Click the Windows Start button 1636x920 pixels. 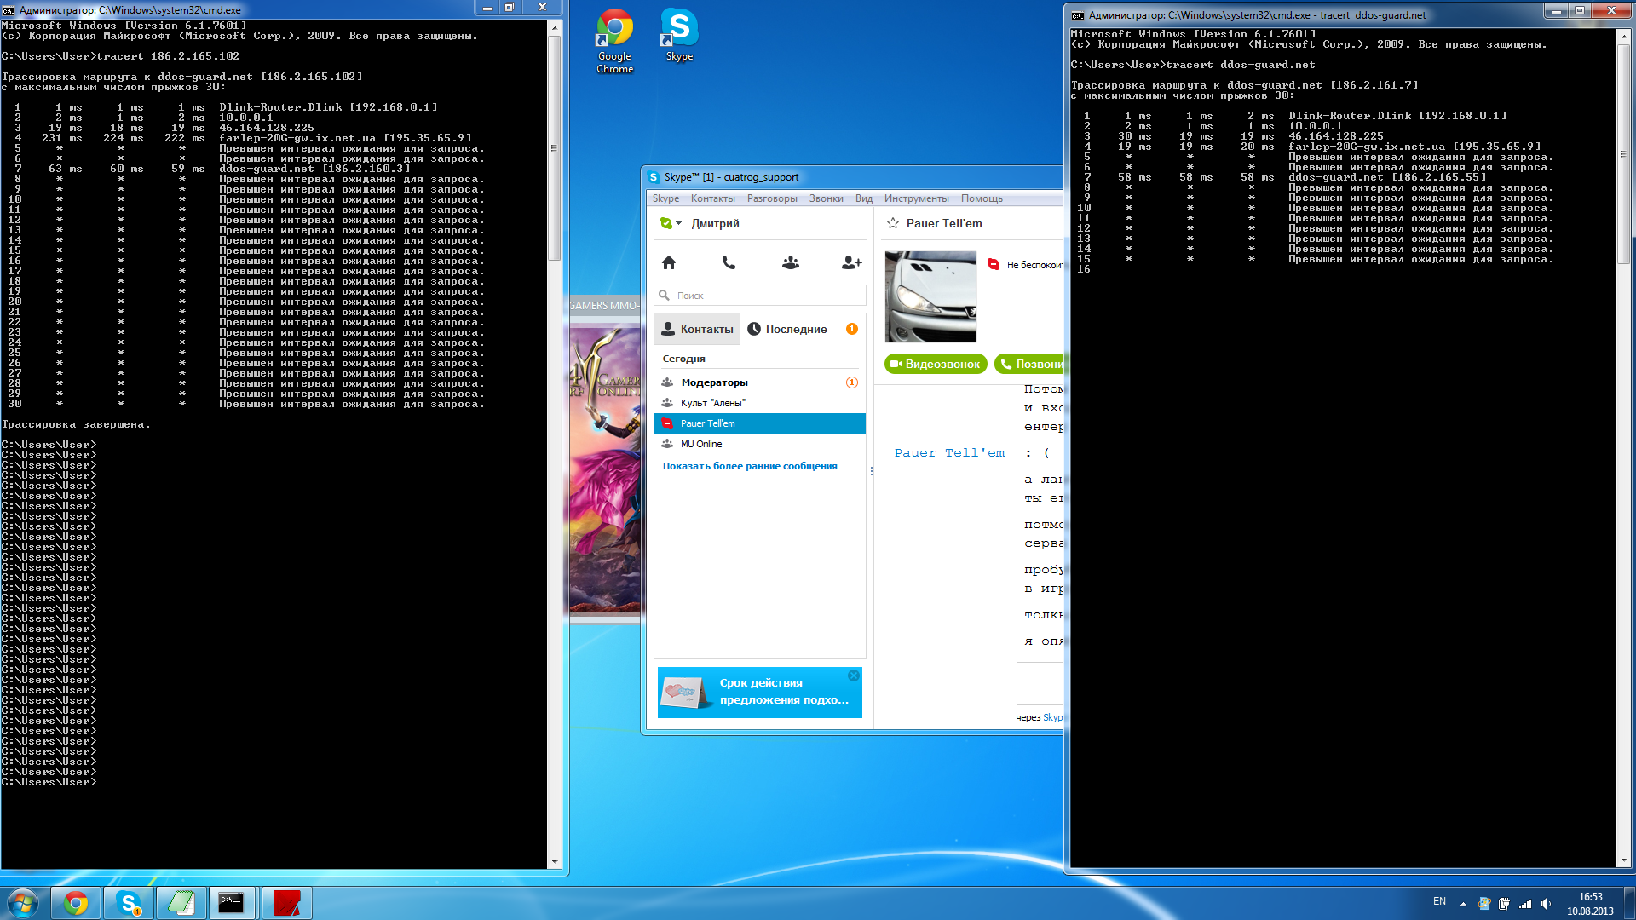[x=23, y=903]
